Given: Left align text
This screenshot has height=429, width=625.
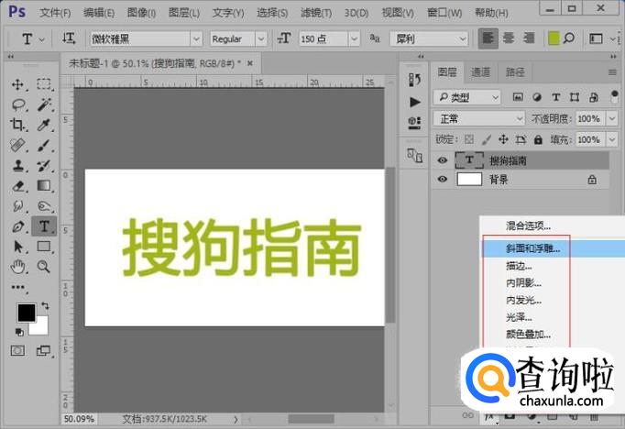Looking at the screenshot, I should (x=488, y=38).
